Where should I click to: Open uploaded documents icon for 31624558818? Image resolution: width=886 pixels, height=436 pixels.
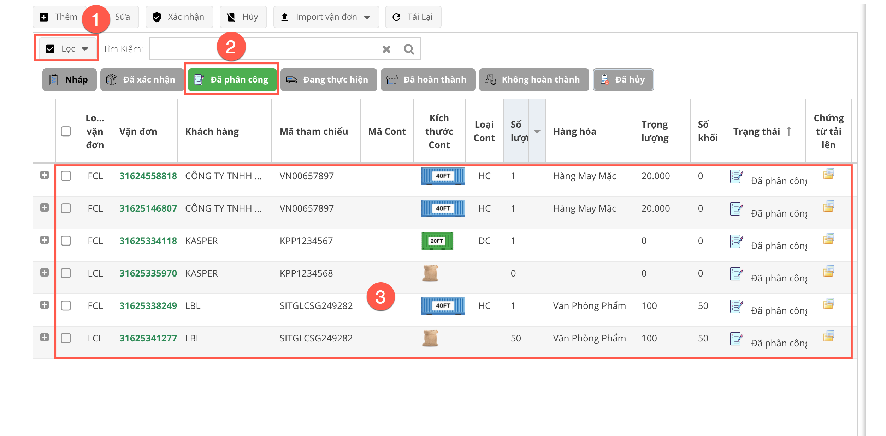828,174
